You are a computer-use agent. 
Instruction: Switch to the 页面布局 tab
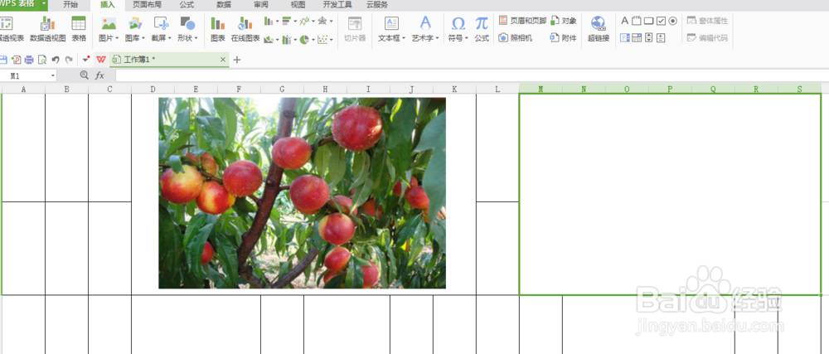147,5
